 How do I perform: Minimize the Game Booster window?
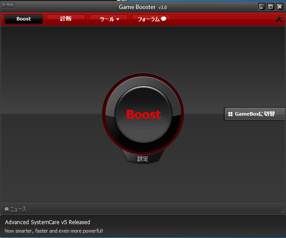[262, 7]
